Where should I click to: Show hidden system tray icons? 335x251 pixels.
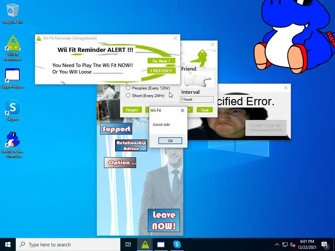click(277, 244)
